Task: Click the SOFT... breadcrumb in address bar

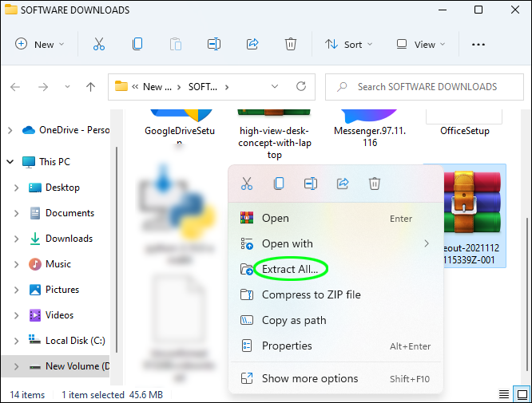Action: 203,87
